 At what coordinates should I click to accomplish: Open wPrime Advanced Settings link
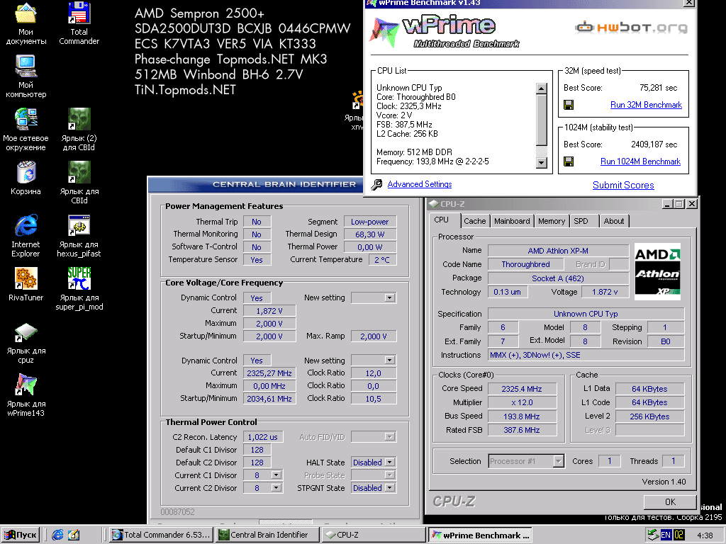[x=420, y=184]
